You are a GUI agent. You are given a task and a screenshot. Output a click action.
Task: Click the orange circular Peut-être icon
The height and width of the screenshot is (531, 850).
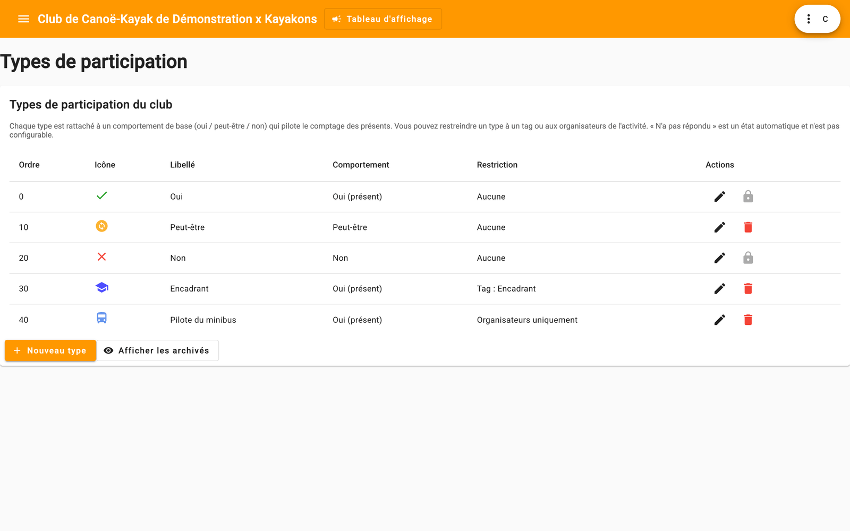pos(101,226)
